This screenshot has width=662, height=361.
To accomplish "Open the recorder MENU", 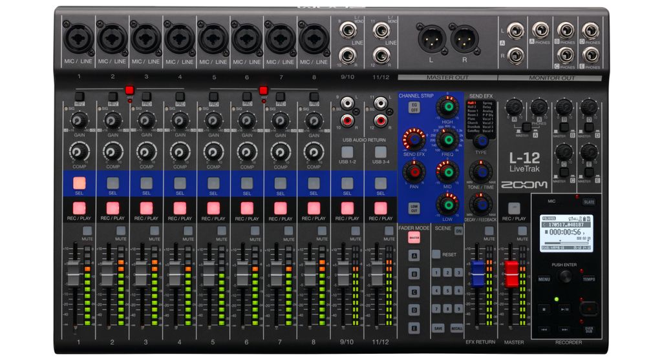I will (544, 279).
